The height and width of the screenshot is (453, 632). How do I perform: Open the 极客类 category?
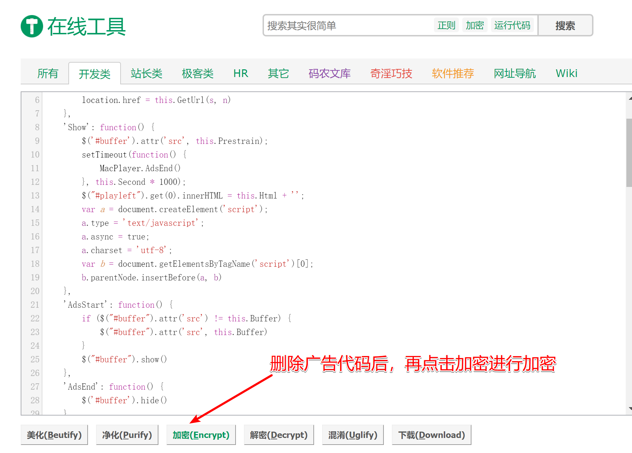pyautogui.click(x=197, y=73)
